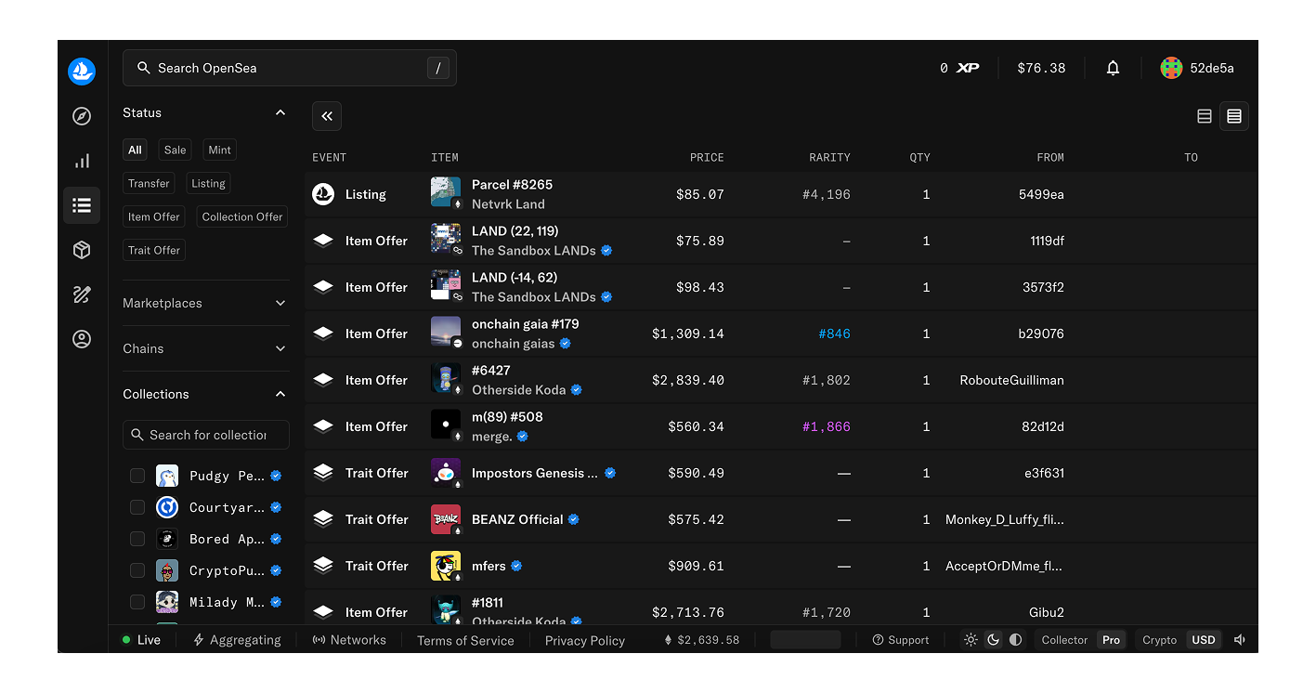1316x693 pixels.
Task: Display prices in USD
Action: tap(1204, 640)
